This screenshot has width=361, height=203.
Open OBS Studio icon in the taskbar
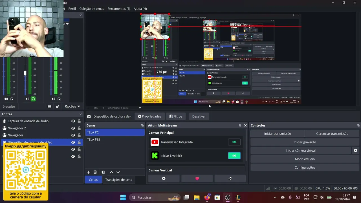(x=228, y=197)
